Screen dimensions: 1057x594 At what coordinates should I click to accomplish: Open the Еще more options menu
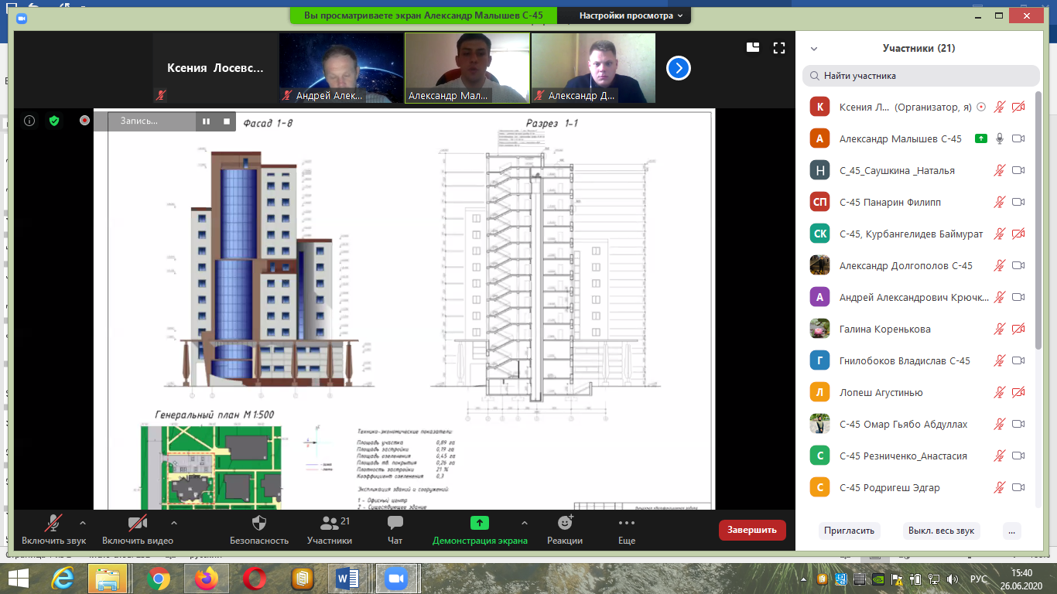(x=627, y=530)
